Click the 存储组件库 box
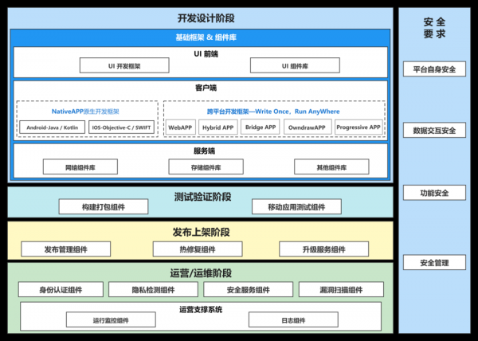The height and width of the screenshot is (341, 478). [206, 167]
